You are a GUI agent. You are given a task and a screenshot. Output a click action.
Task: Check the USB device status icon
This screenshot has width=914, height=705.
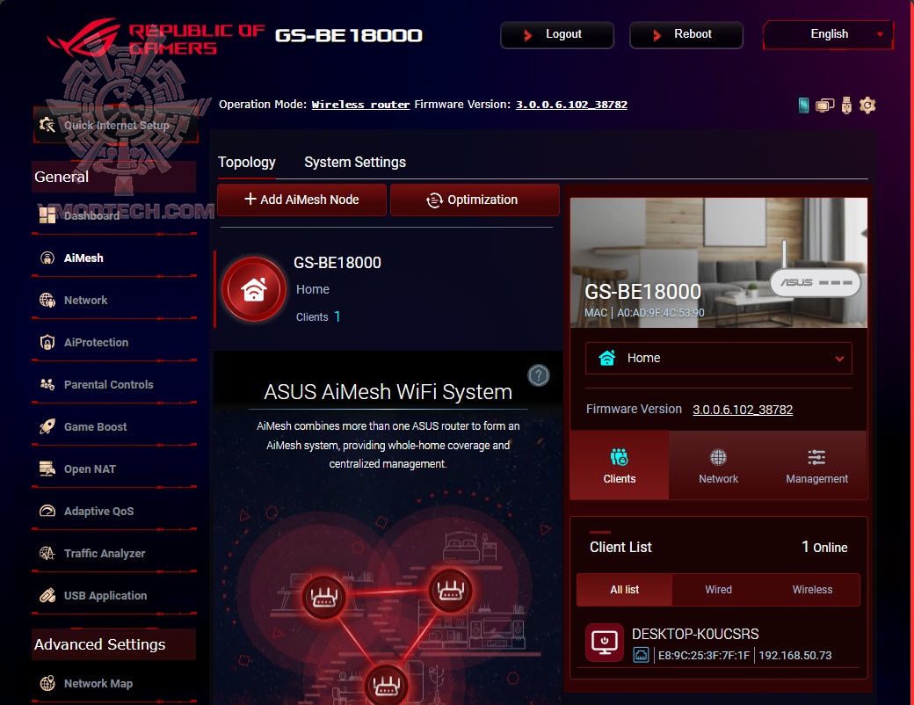(x=845, y=105)
